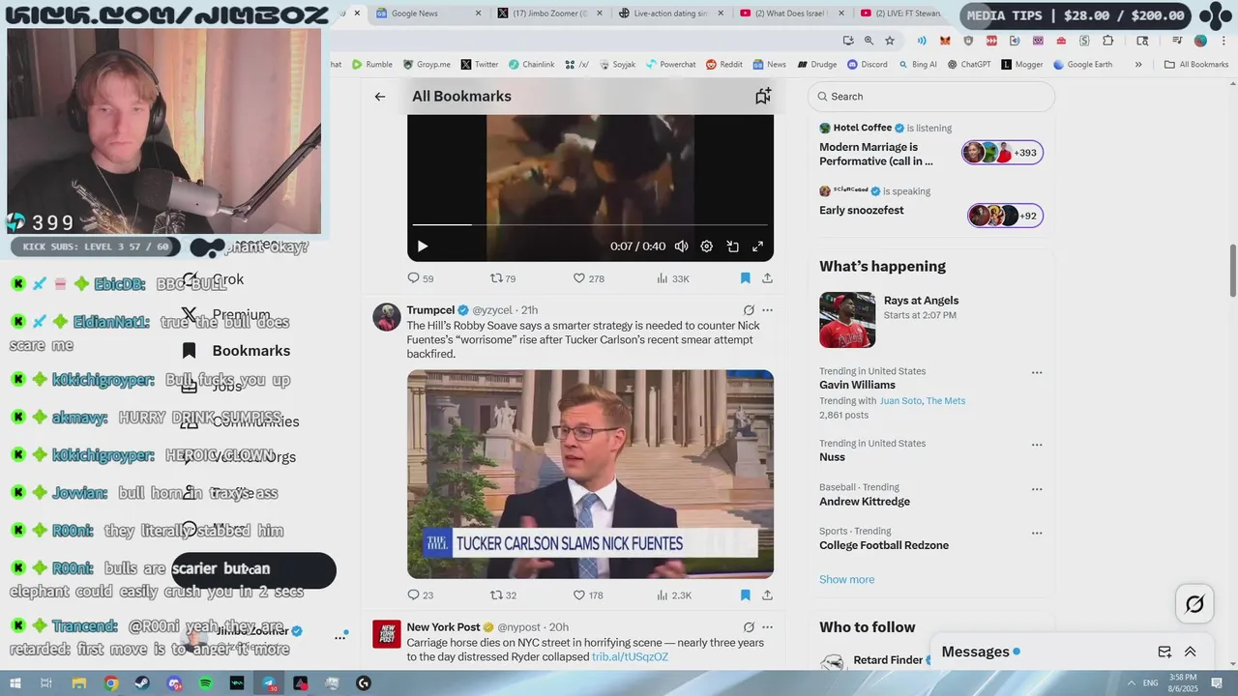
Task: Open the Juan Soto trending link
Action: 901,401
